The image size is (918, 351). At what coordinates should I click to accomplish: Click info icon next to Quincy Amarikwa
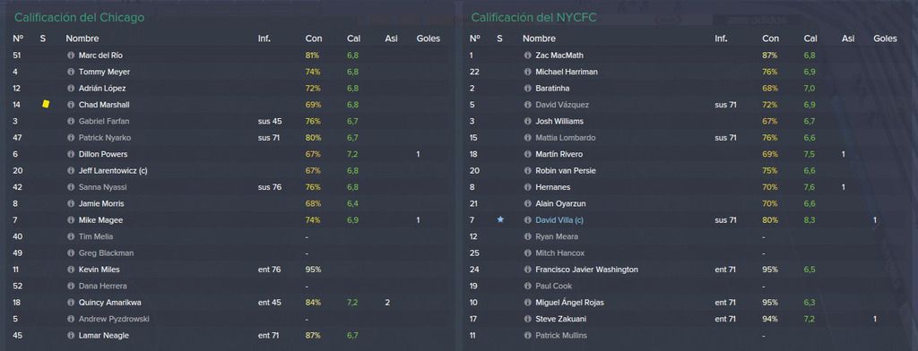point(72,303)
